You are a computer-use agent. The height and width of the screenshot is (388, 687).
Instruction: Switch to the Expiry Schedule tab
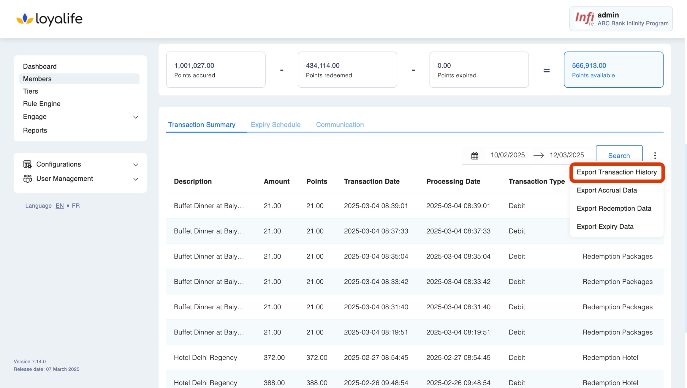[x=276, y=124]
